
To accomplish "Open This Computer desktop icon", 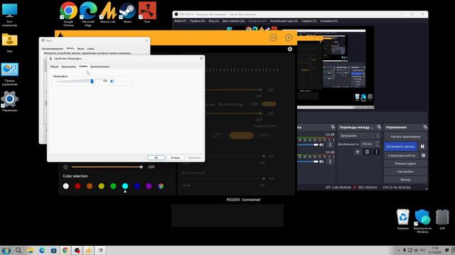I will (x=9, y=15).
